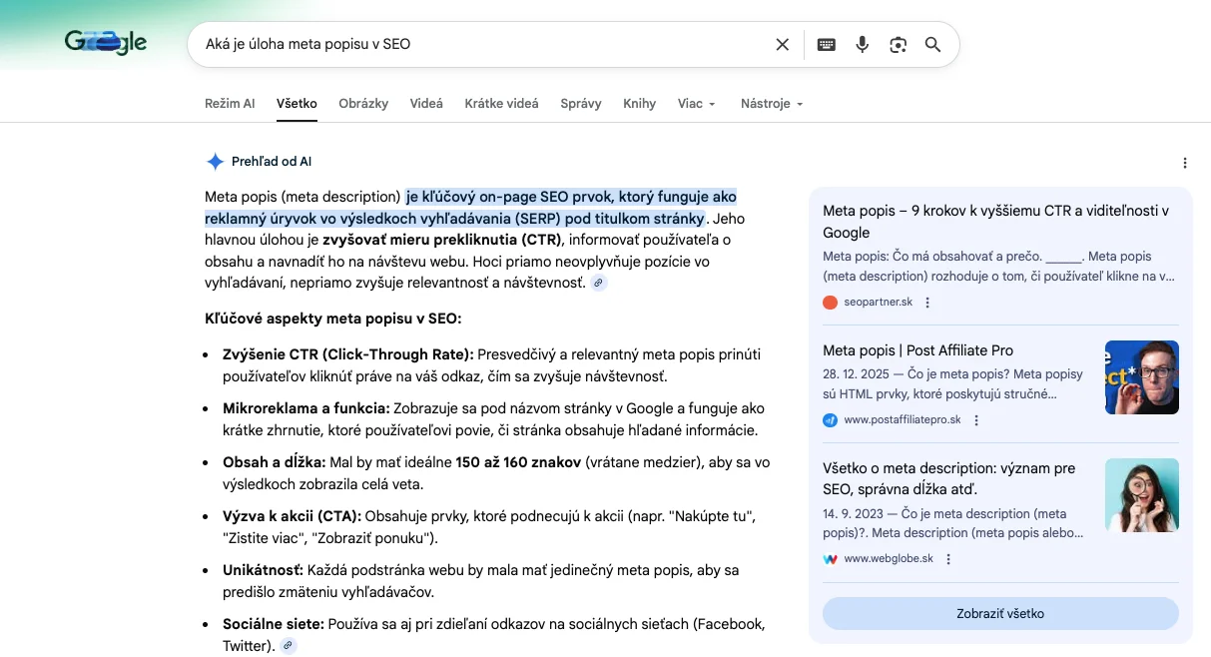Screen dimensions: 1211x657
Task: Start voice search with microphone icon
Action: click(862, 45)
